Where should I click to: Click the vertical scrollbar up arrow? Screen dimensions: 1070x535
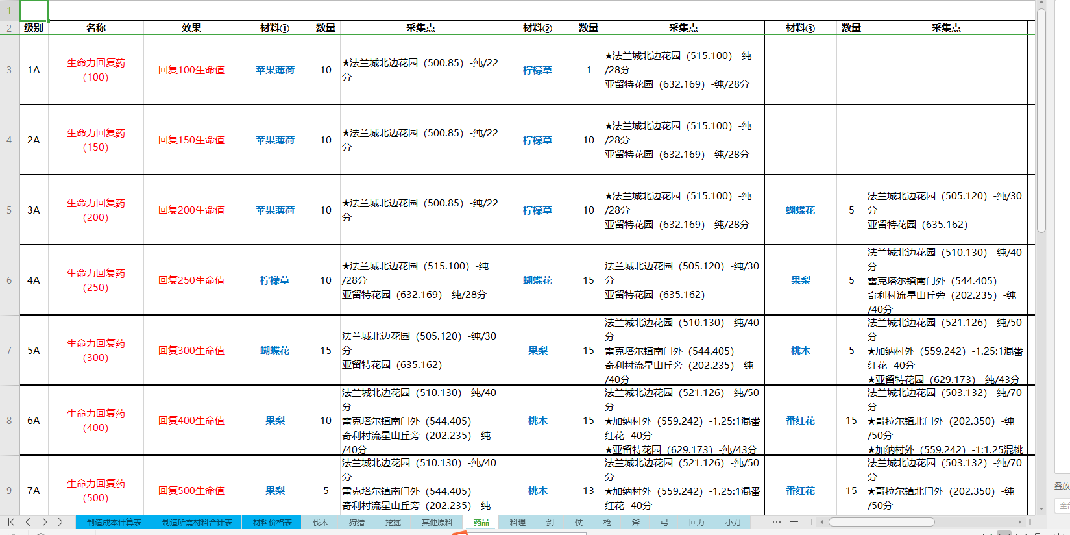pos(1041,3)
